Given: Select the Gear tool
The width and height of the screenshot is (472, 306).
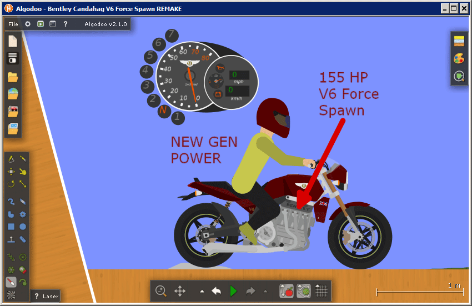Looking at the screenshot, I should [23, 214].
